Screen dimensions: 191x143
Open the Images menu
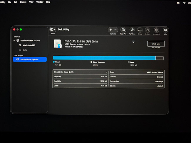23,2
